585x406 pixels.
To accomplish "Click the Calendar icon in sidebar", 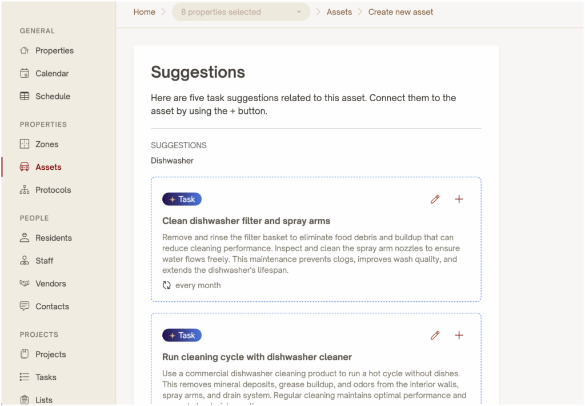I will coord(25,73).
